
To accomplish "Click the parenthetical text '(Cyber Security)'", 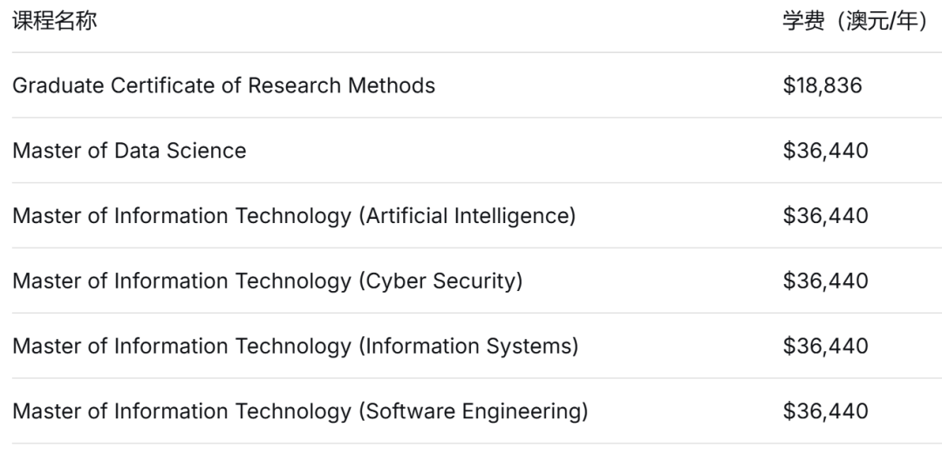I will tap(440, 281).
